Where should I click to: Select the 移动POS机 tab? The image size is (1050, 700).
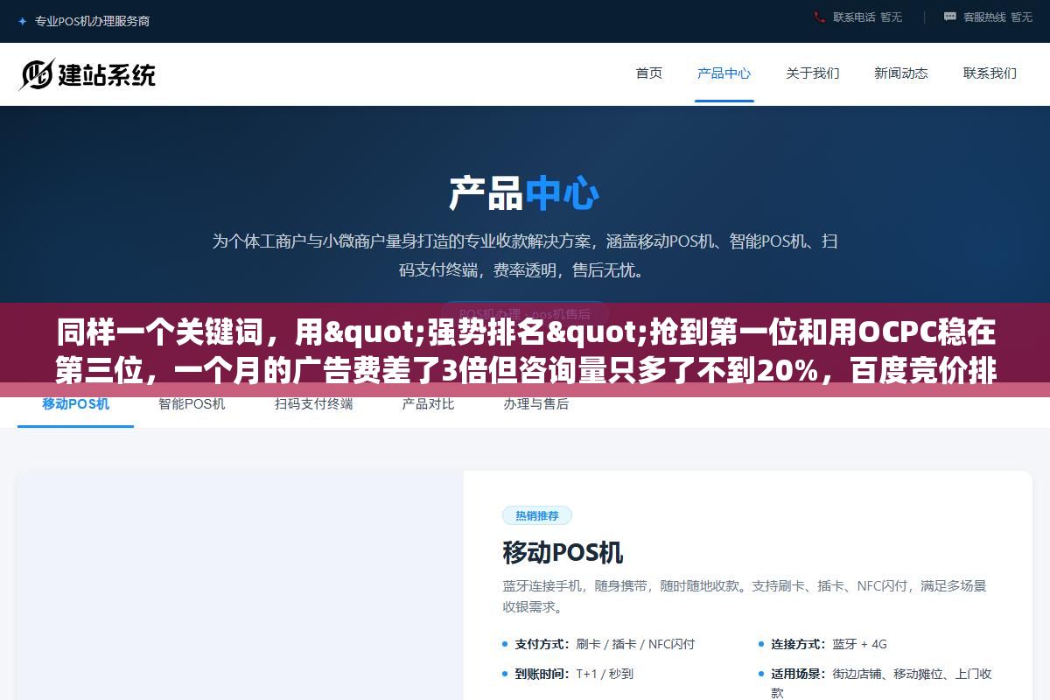76,404
